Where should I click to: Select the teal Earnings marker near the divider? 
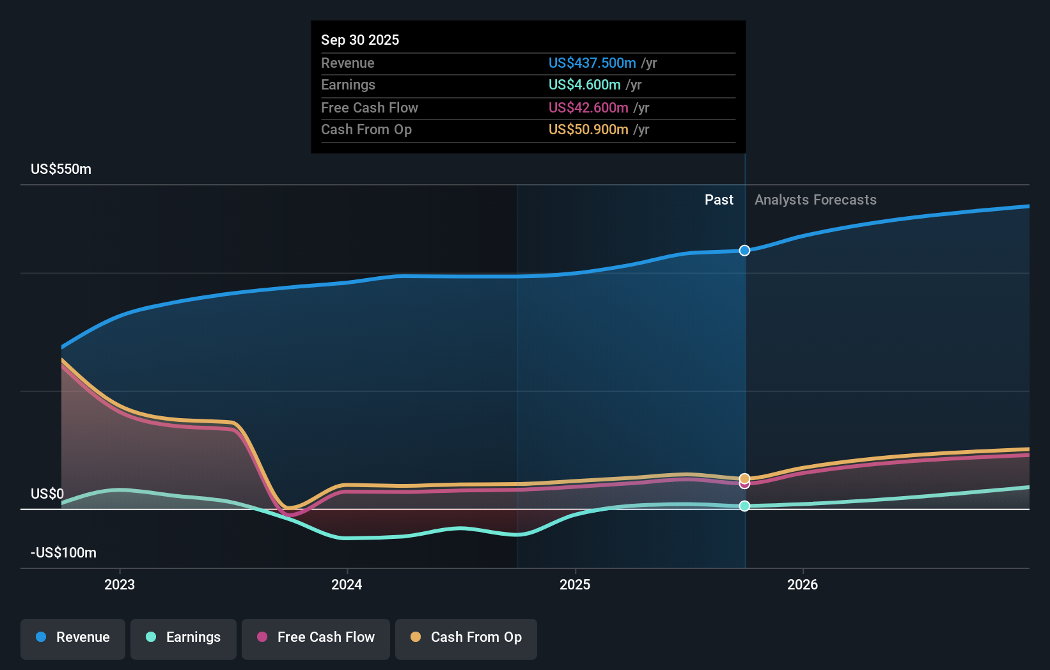pos(744,506)
